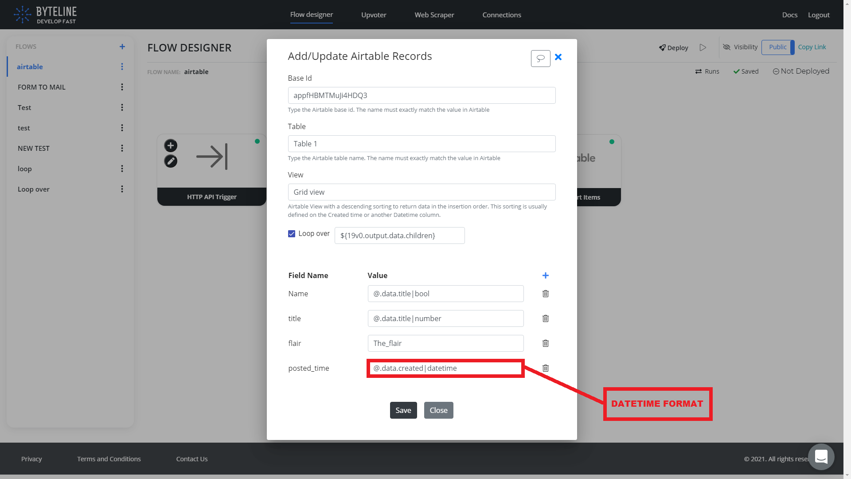Delete the posted_time field row
Viewport: 851px width, 479px height.
546,368
